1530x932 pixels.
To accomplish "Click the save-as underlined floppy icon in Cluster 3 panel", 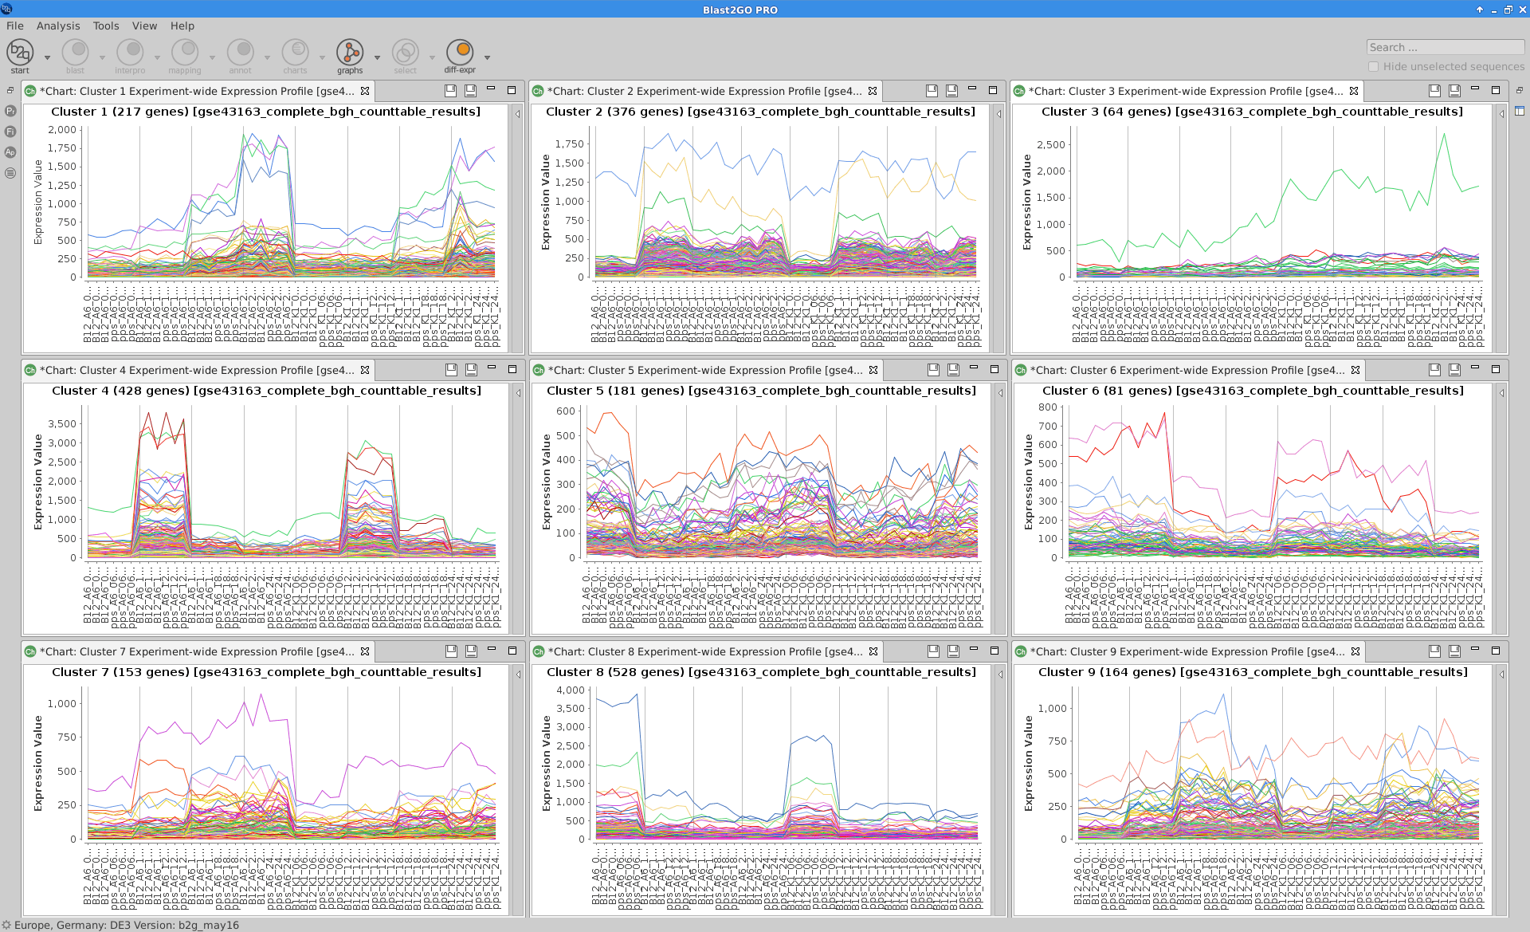I will [1454, 91].
